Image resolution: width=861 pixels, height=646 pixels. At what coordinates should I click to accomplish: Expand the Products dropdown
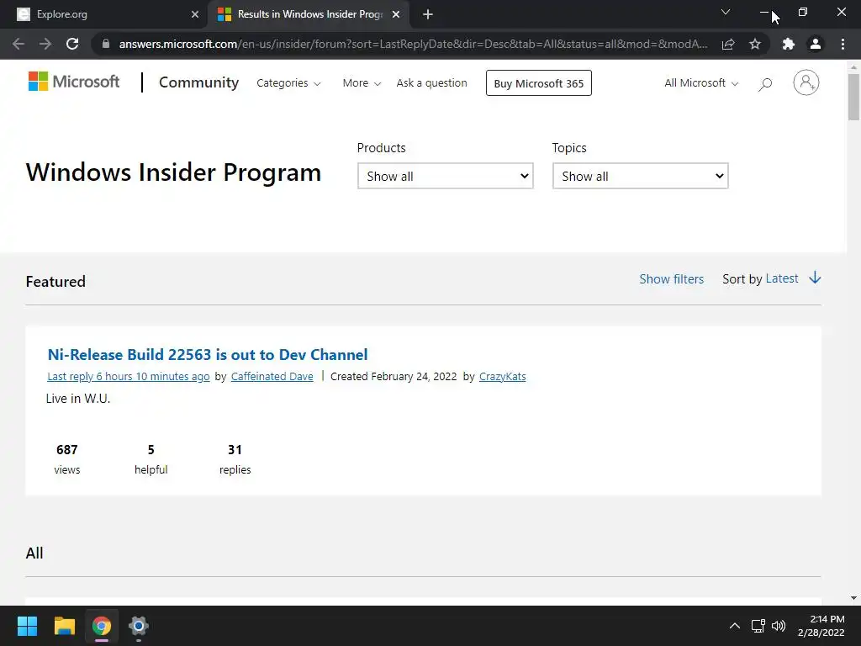point(445,176)
